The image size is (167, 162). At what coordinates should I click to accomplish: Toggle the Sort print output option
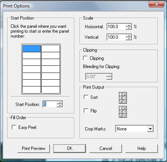(x=86, y=97)
